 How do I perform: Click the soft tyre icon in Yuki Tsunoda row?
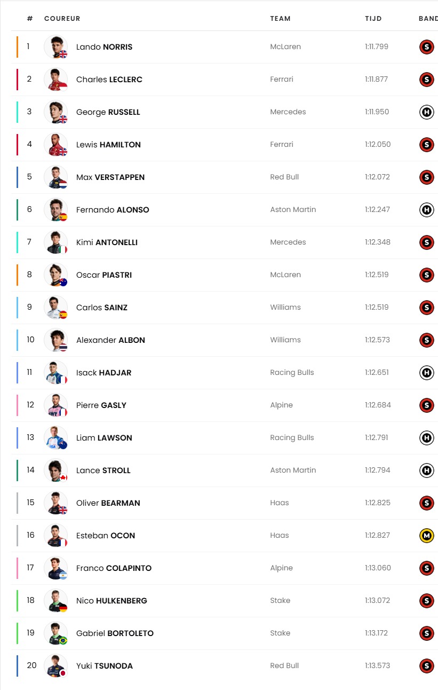(x=426, y=666)
